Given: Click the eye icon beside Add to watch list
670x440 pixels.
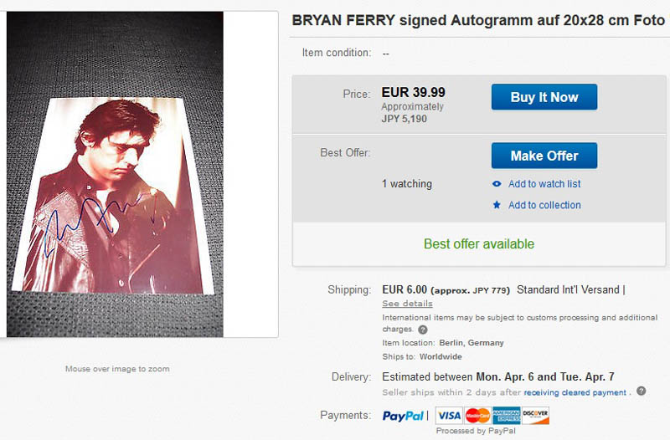Looking at the screenshot, I should [x=497, y=184].
